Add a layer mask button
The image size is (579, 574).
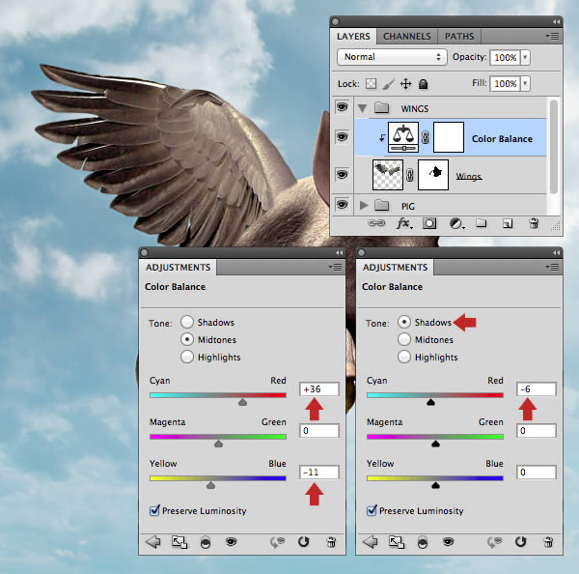click(429, 223)
